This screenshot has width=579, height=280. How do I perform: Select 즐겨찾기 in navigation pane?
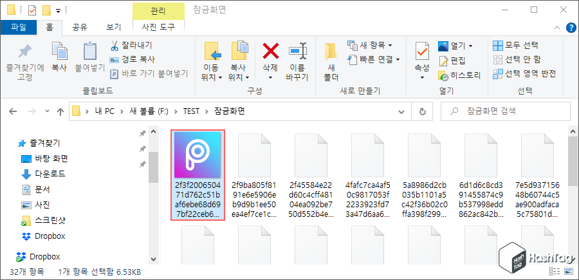pyautogui.click(x=39, y=143)
